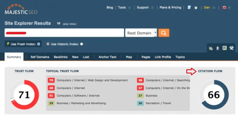
Task: Open the wrench and screwdriver tools icon
Action: 232,48
